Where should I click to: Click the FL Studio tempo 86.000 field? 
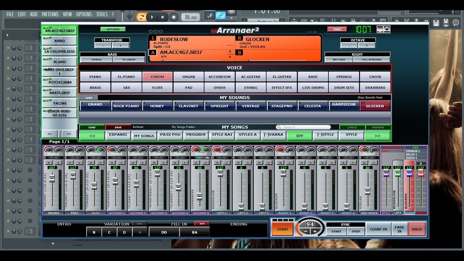(x=191, y=17)
